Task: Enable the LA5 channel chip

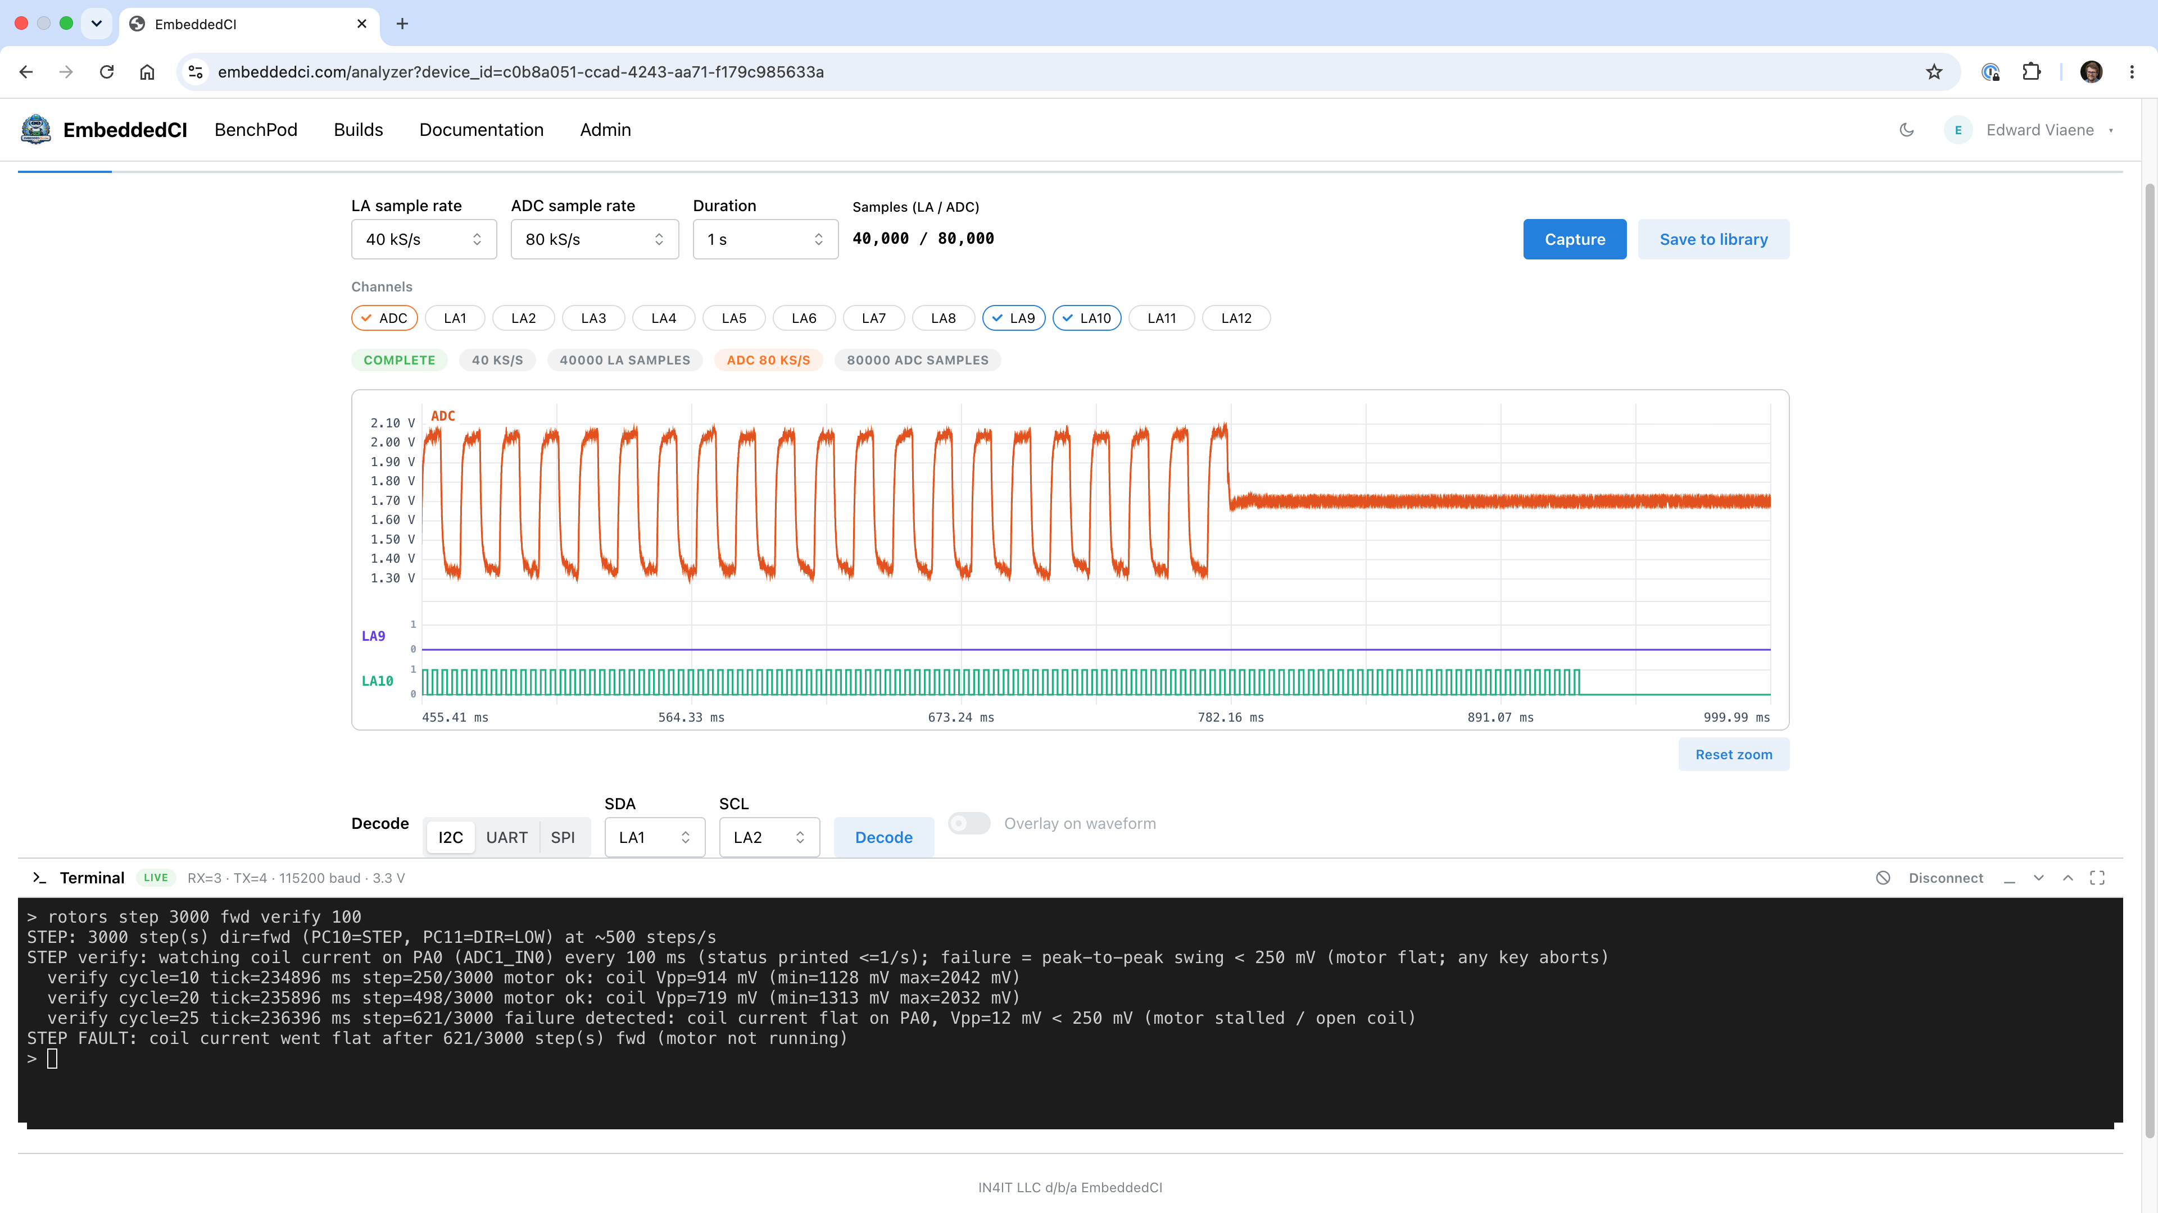Action: pyautogui.click(x=734, y=318)
